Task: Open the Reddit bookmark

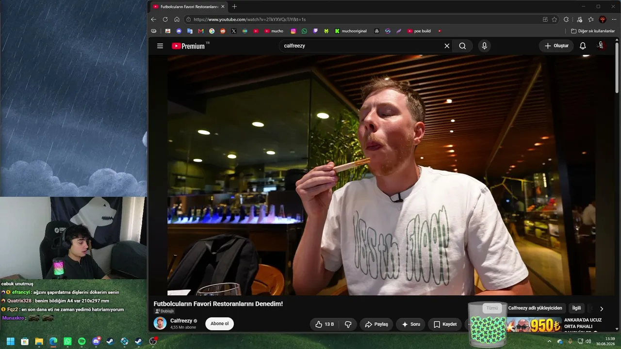Action: coord(223,31)
